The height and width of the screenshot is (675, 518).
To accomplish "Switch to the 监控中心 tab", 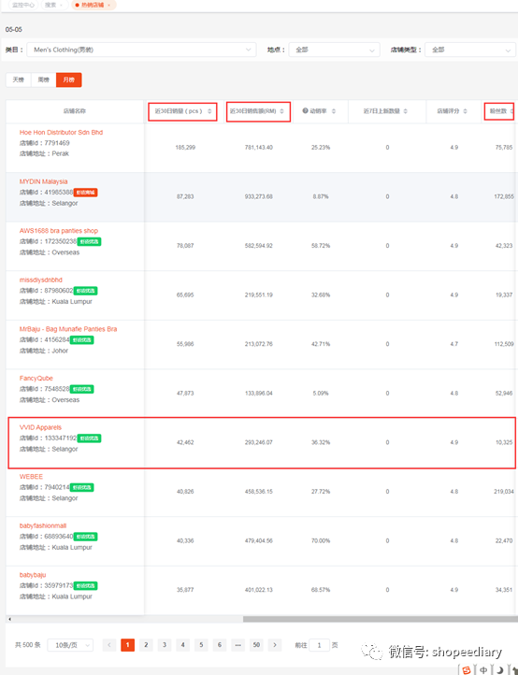I will [x=23, y=6].
